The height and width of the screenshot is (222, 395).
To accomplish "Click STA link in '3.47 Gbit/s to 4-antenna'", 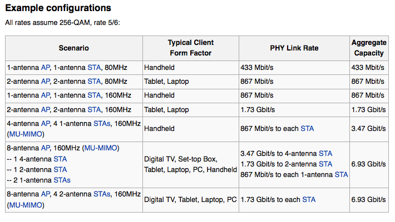I will click(325, 153).
